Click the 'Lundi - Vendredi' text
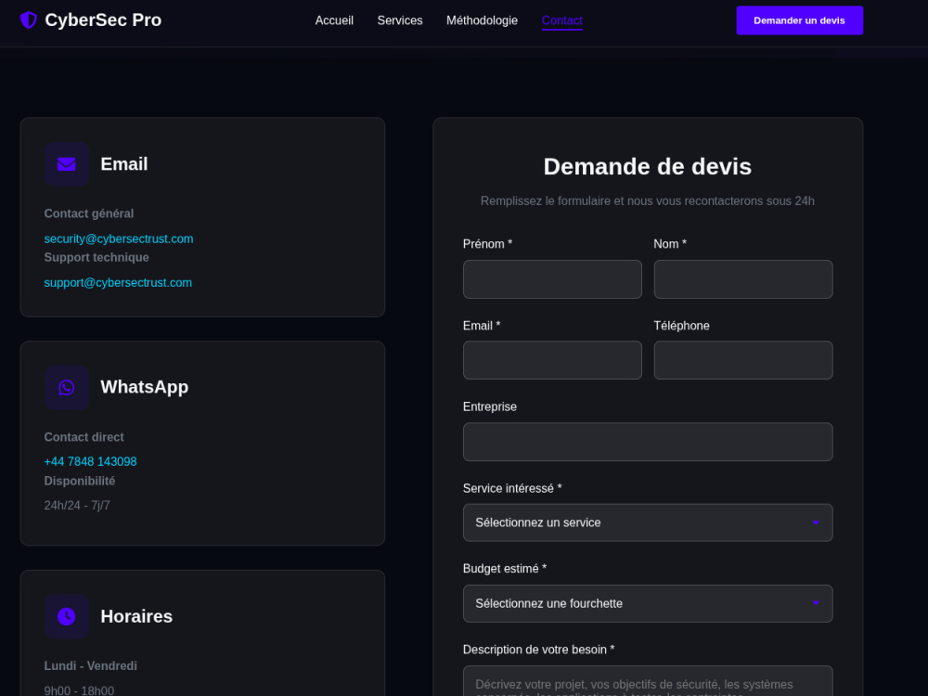Viewport: 928px width, 696px height. tap(91, 665)
